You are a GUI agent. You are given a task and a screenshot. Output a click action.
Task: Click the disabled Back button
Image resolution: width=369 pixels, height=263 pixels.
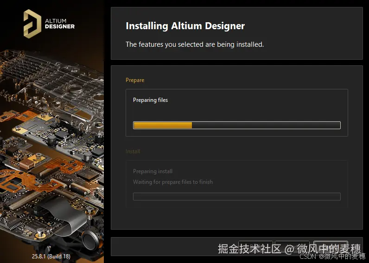255,246
